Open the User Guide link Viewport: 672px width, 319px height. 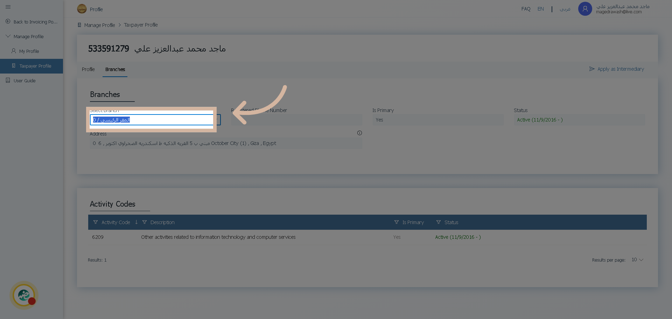(24, 81)
